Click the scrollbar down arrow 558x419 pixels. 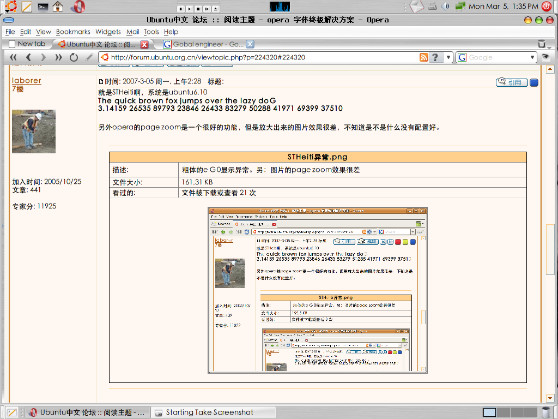click(x=550, y=398)
